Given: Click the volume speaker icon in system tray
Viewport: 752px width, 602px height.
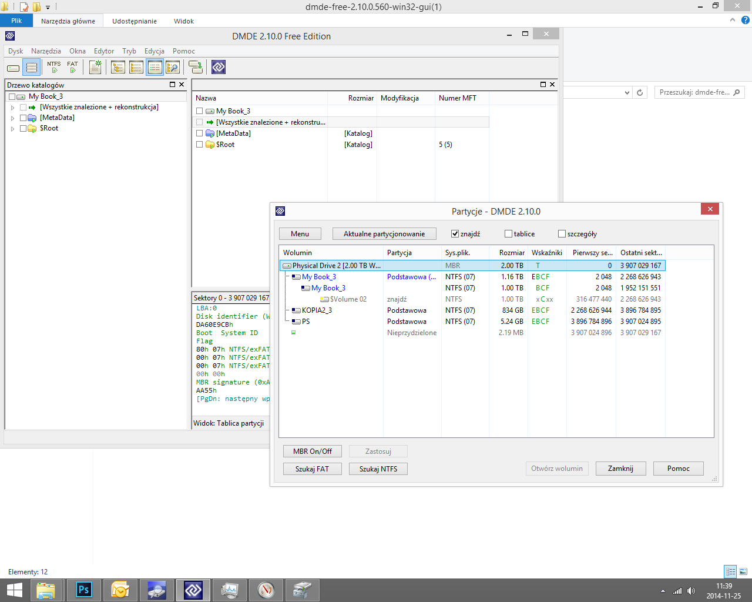Looking at the screenshot, I should click(x=691, y=591).
